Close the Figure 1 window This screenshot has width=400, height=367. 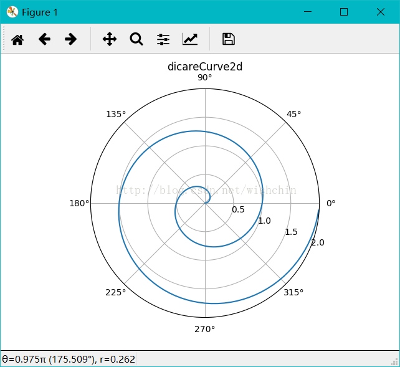point(381,12)
